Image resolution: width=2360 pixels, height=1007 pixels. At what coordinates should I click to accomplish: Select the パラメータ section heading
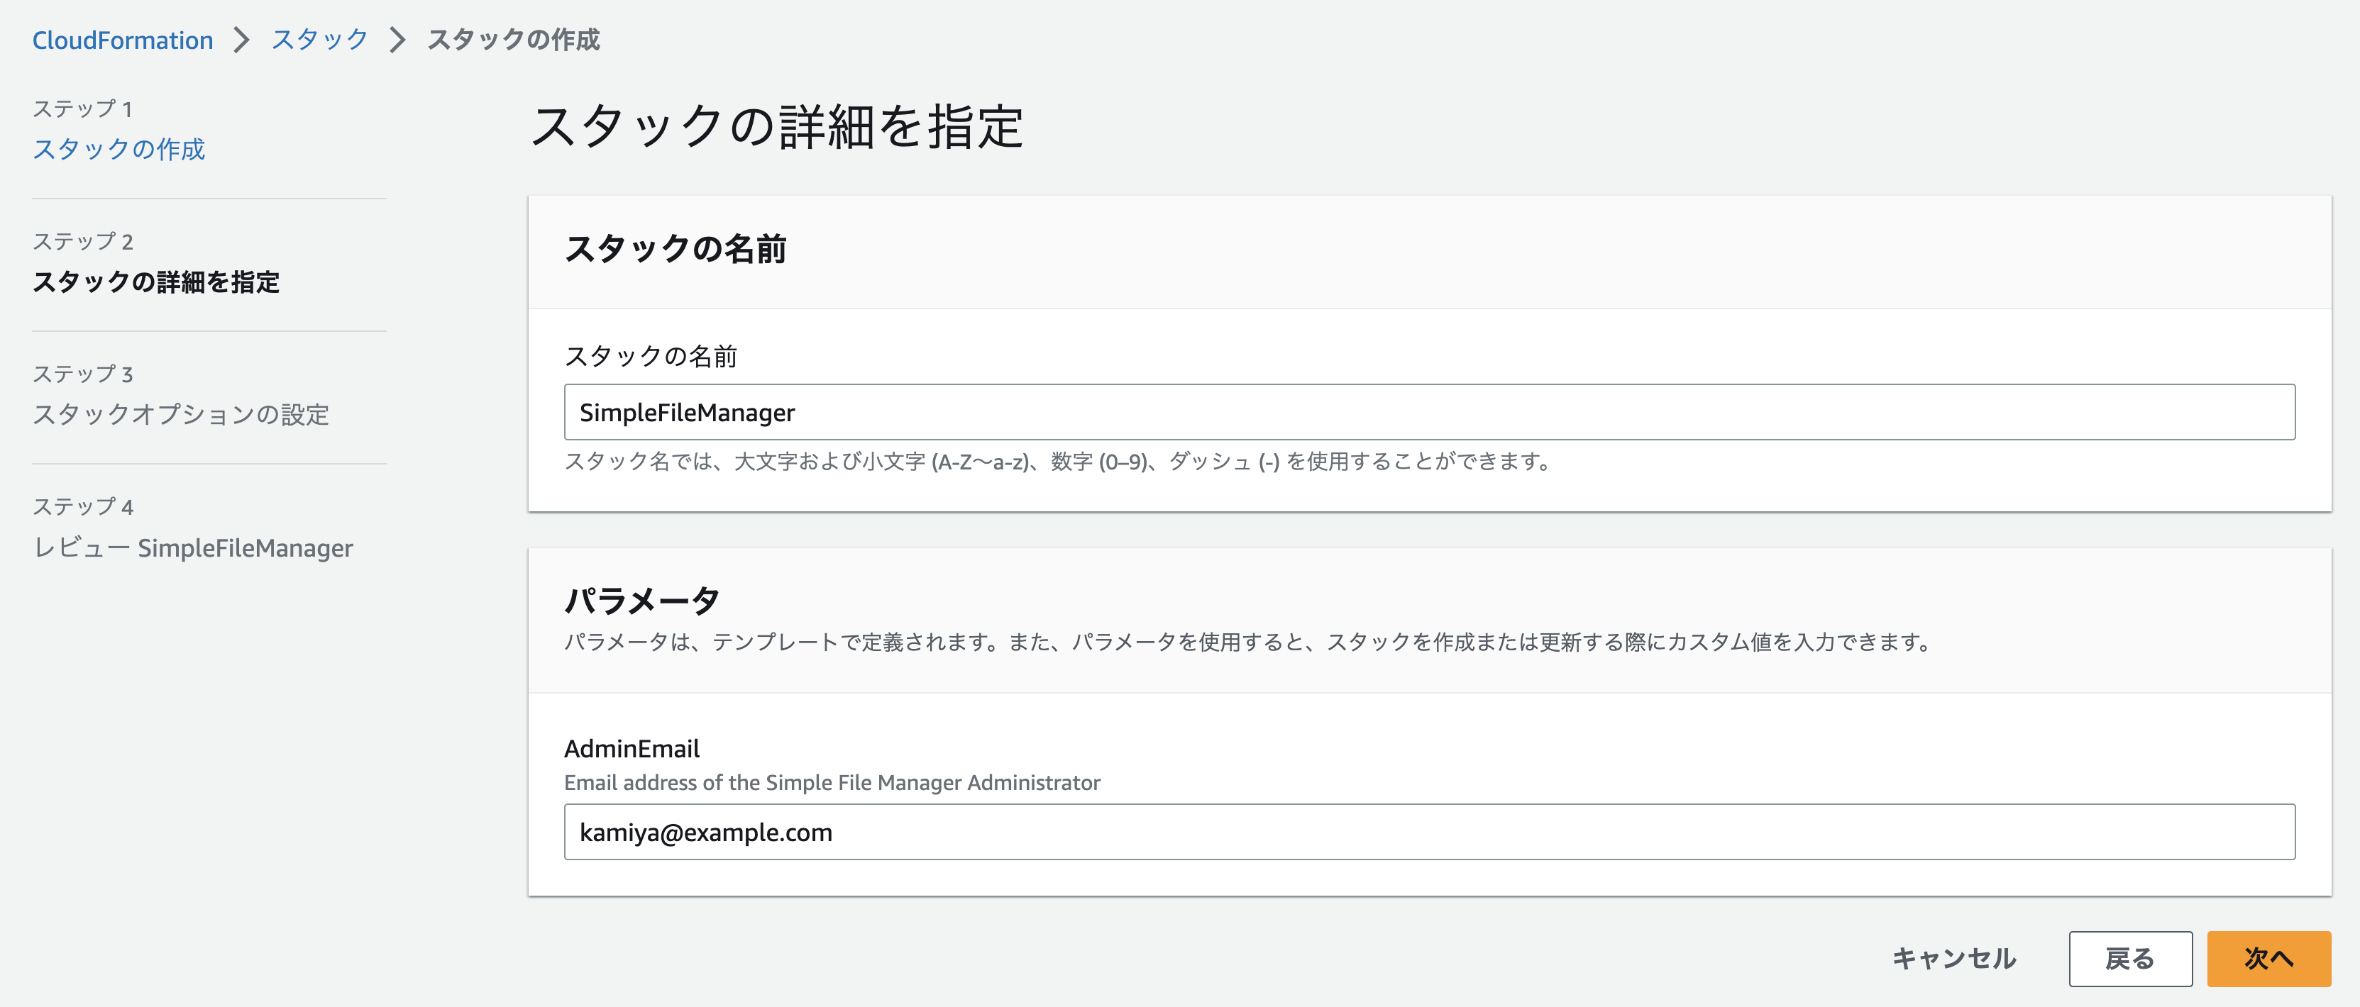(x=642, y=601)
